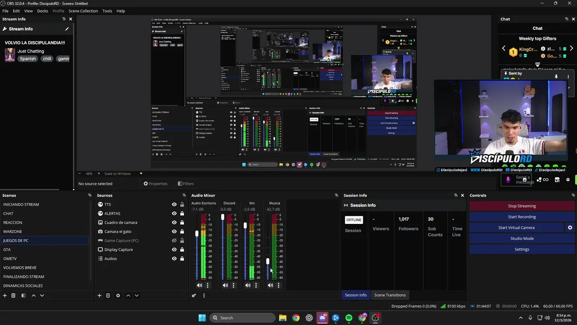Click Start Recording button

click(x=522, y=217)
